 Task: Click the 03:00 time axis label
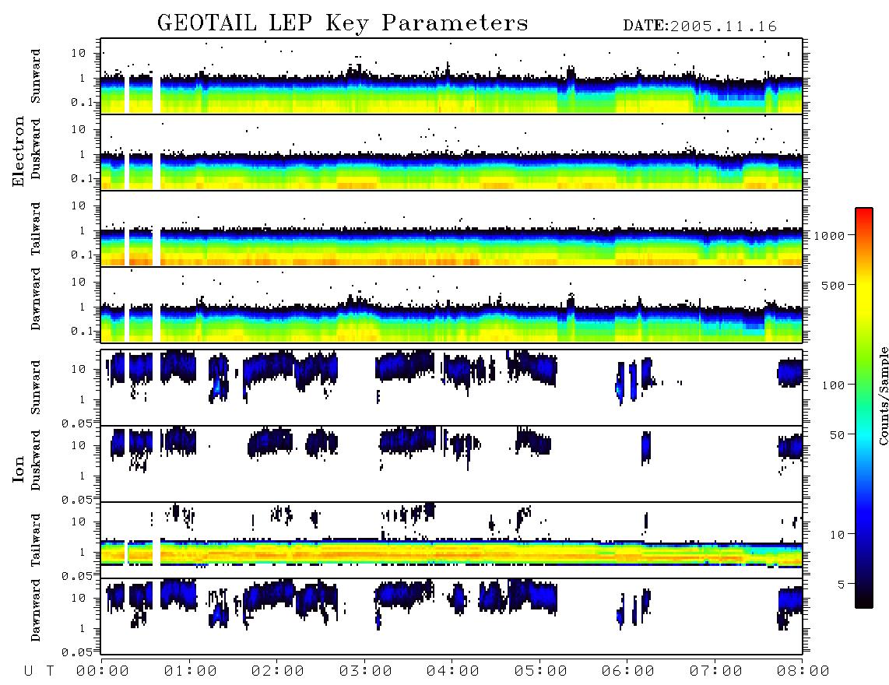tap(365, 671)
